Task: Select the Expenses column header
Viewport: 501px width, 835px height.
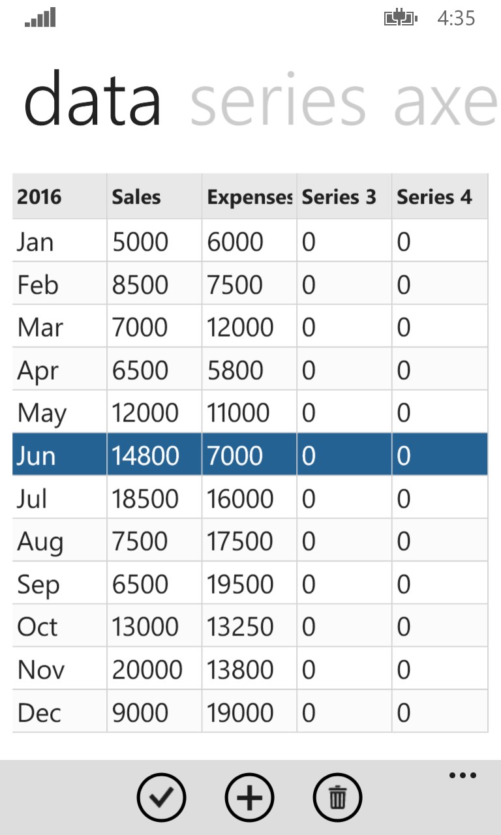Action: (x=249, y=196)
